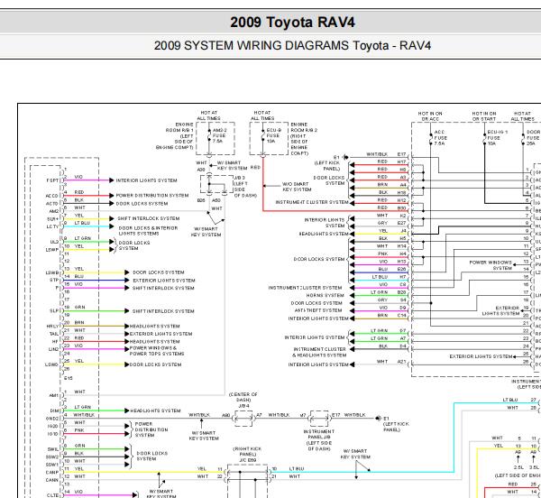Click INTERIOR LIGHTS SYSTEM text beside FSPT wire
The width and height of the screenshot is (541, 498).
146,180
